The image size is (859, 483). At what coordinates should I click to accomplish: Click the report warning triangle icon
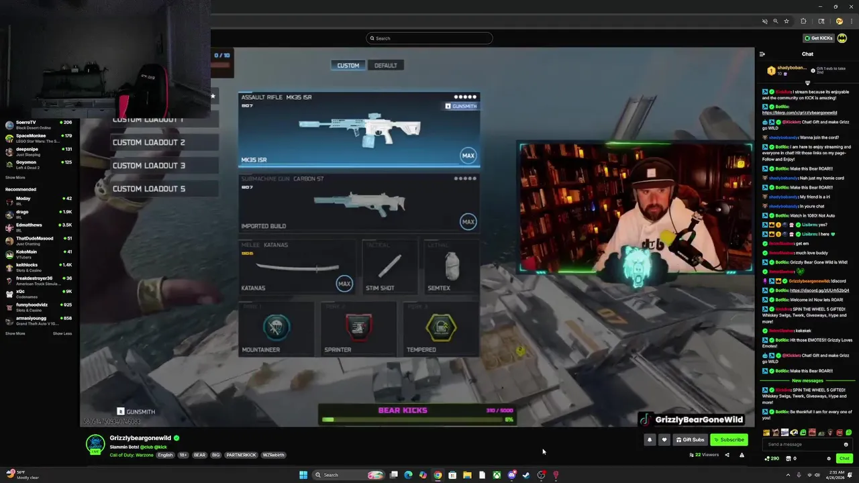(742, 455)
